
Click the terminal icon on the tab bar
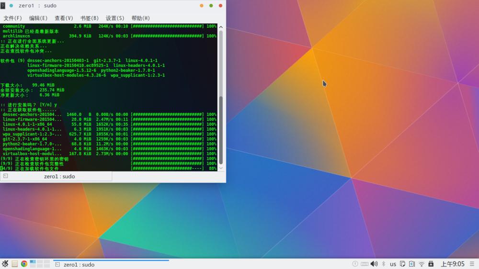coord(5,176)
